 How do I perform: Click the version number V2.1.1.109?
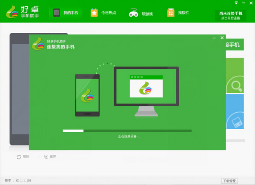tap(23, 180)
